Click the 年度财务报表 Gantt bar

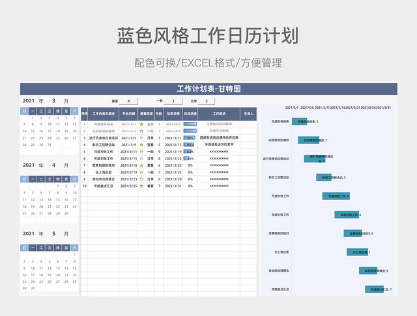[x=300, y=122]
